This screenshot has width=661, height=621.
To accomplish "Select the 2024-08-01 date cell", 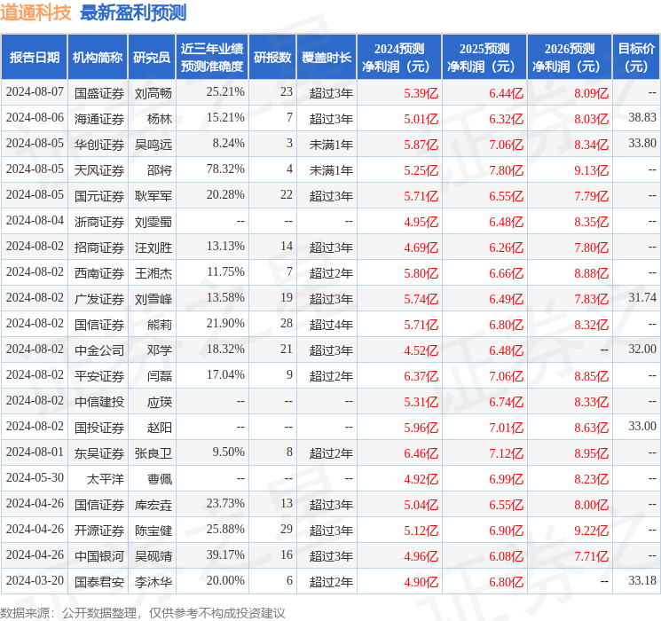I will tap(35, 452).
